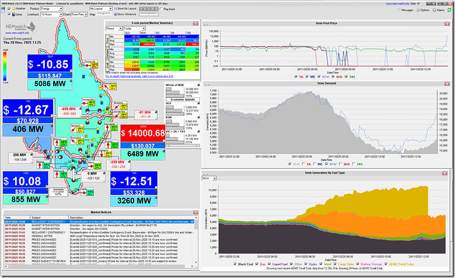455x278 pixels.
Task: Click the Basslink flow box showing 0 MW
Action: coord(92,176)
